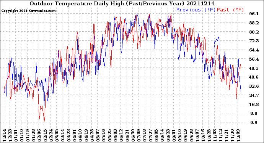The image size is (264, 143).
Task: Click the 11/21 x-axis date label
Action: tap(226, 135)
